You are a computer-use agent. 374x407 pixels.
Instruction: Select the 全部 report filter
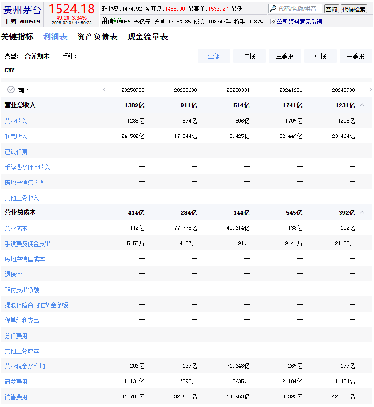pos(214,56)
